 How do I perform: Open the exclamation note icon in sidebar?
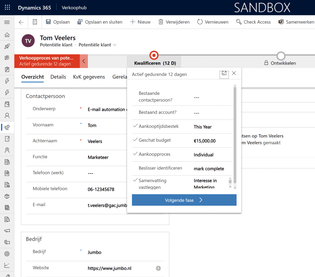[7, 138]
